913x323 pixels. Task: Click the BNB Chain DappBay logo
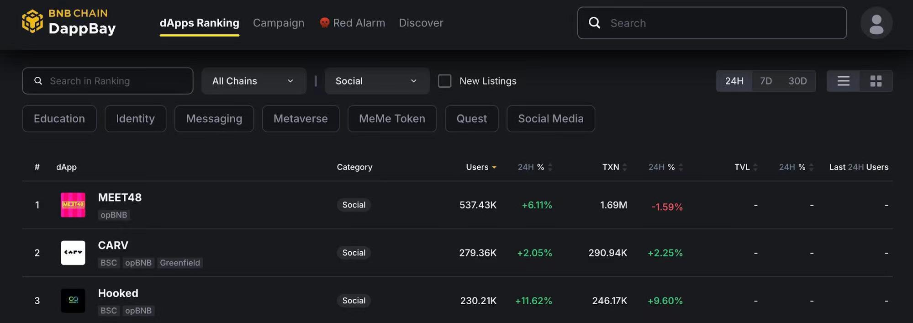(69, 22)
